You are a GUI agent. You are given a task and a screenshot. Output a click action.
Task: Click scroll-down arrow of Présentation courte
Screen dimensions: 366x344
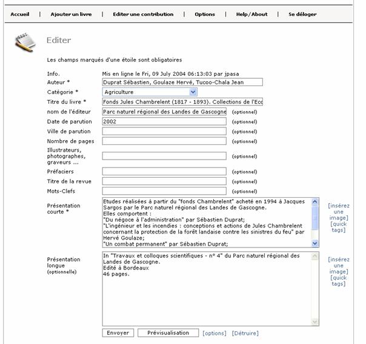[315, 243]
